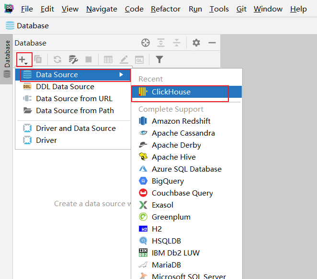Open the Edit menu
Screen dimensions: 317x279
pyautogui.click(x=47, y=9)
